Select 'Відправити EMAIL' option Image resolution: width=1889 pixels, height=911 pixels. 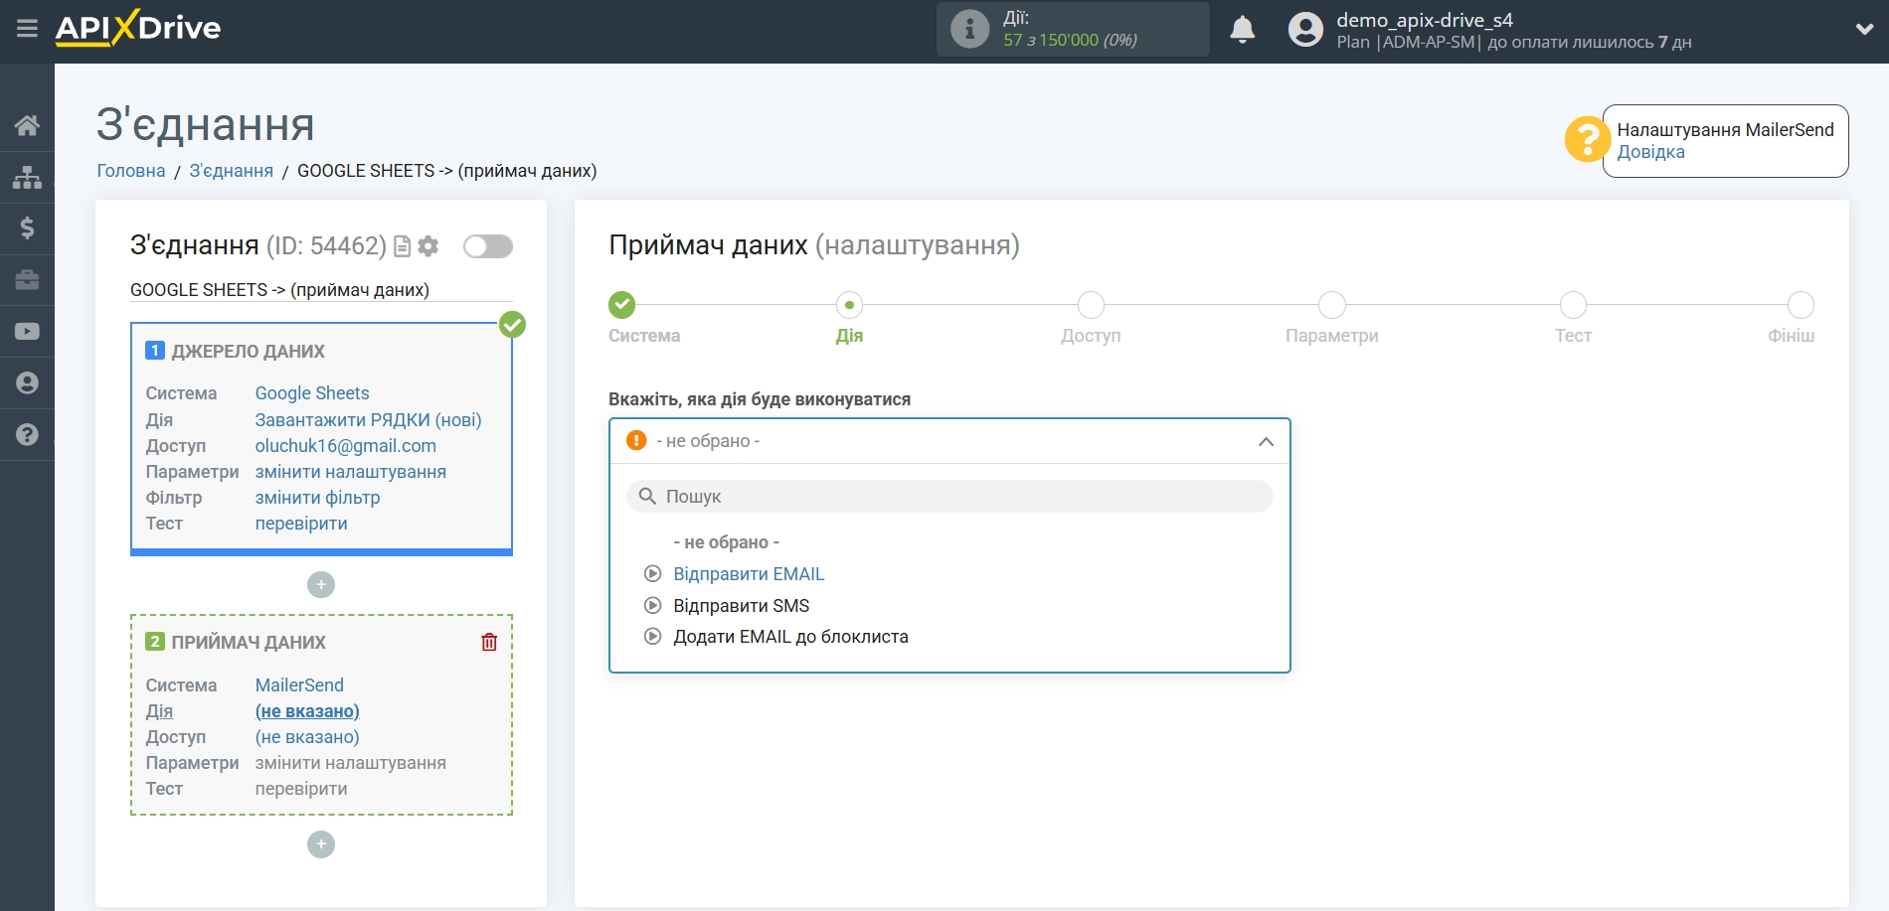coord(749,574)
